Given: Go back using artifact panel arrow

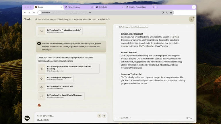Looking at the screenshot, I should point(116,27).
